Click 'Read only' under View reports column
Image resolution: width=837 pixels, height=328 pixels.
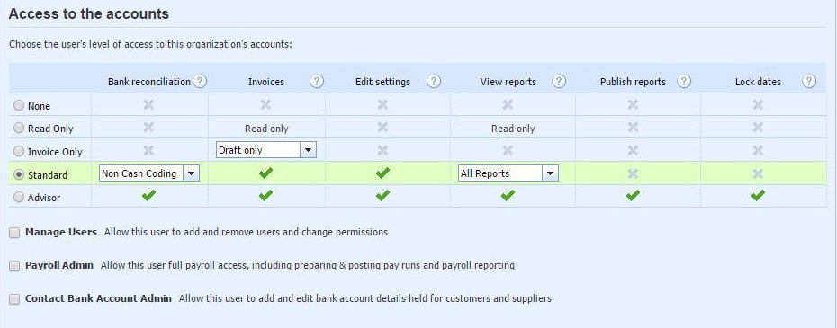[x=513, y=129]
